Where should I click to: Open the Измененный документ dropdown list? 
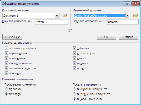(x=128, y=16)
